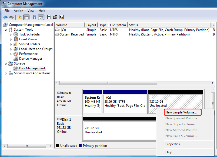Sort by the Layout column header
Screen dimensions: 217x157
point(91,25)
